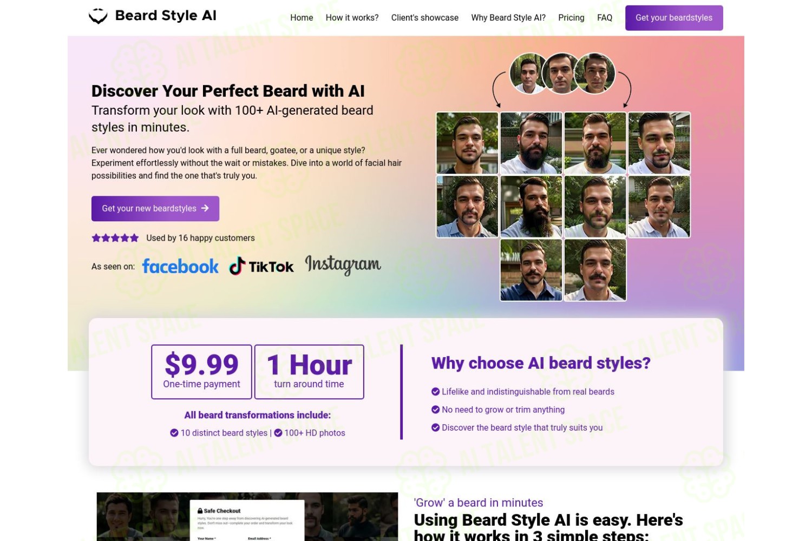
Task: Click the Get your new beardstyles button
Action: point(155,208)
